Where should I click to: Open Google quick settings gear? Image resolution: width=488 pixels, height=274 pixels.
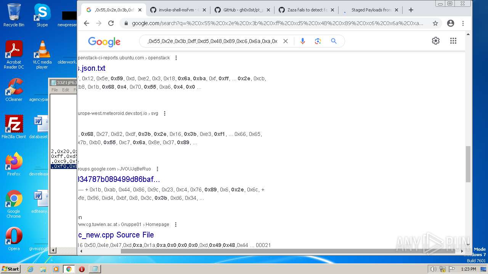[x=436, y=41]
